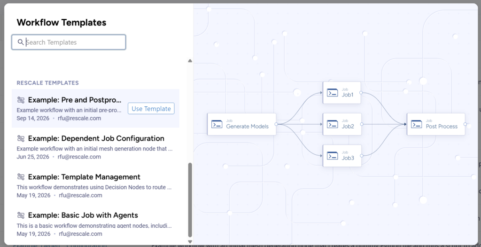This screenshot has width=481, height=247.
Task: Click the Search Templates input field
Action: 69,42
